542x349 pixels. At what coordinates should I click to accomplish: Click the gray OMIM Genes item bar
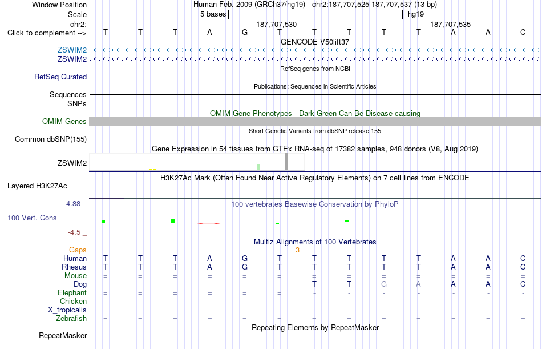tap(315, 121)
